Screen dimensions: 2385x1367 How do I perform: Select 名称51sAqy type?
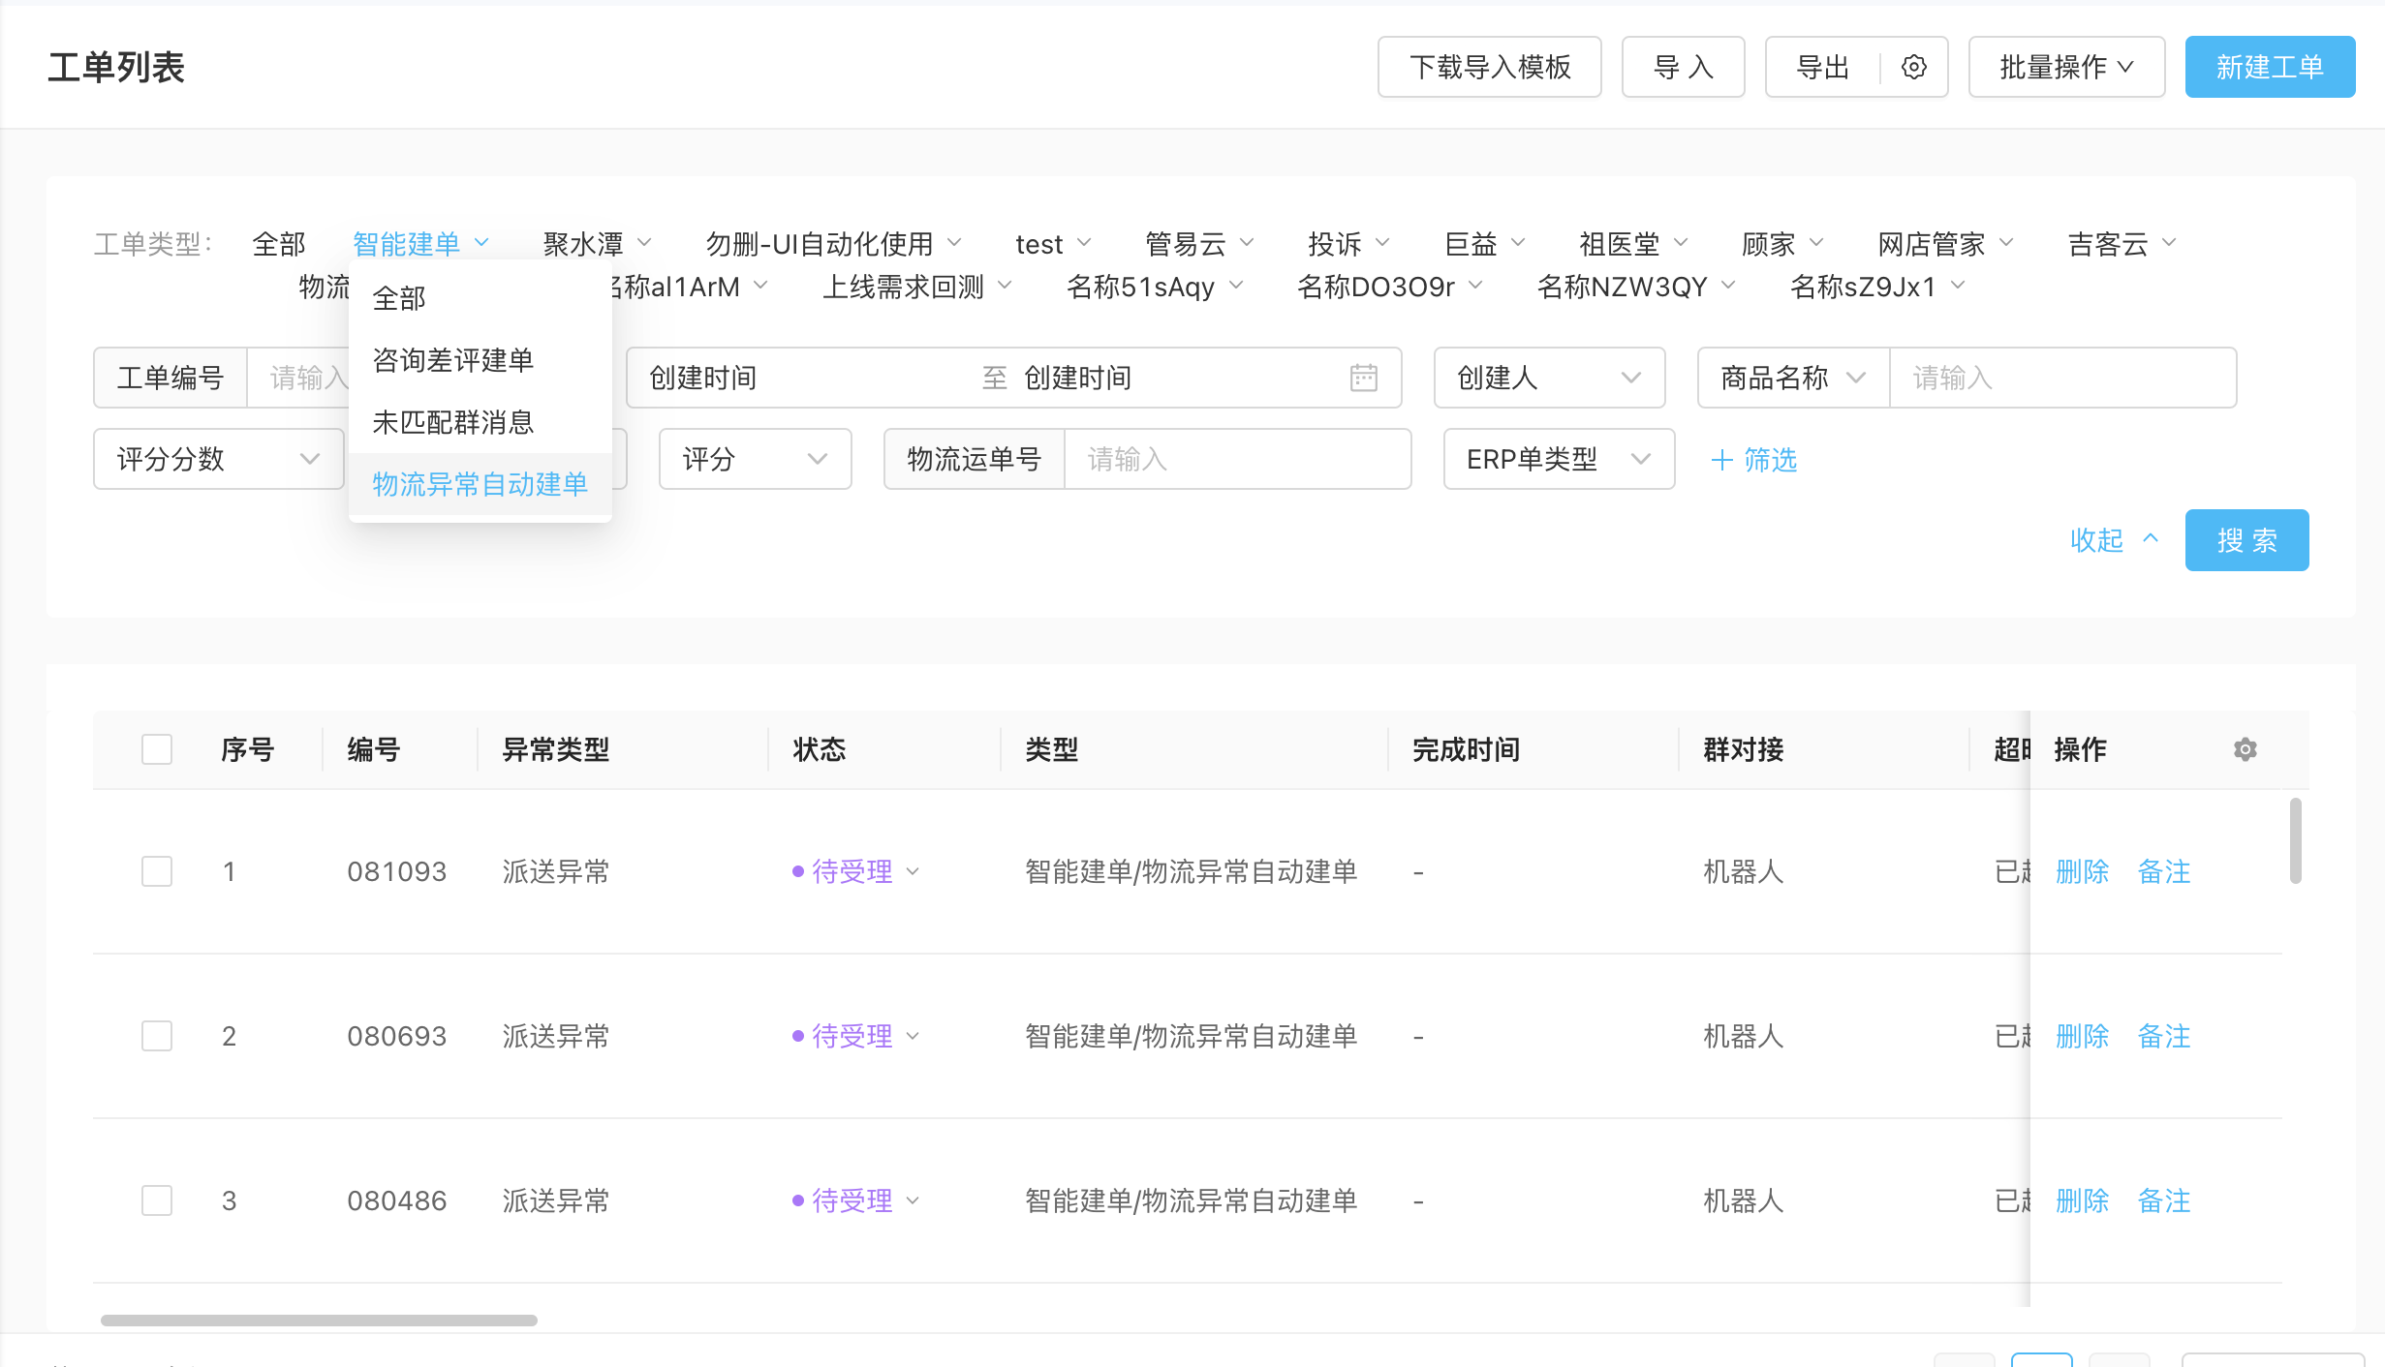pyautogui.click(x=1140, y=287)
